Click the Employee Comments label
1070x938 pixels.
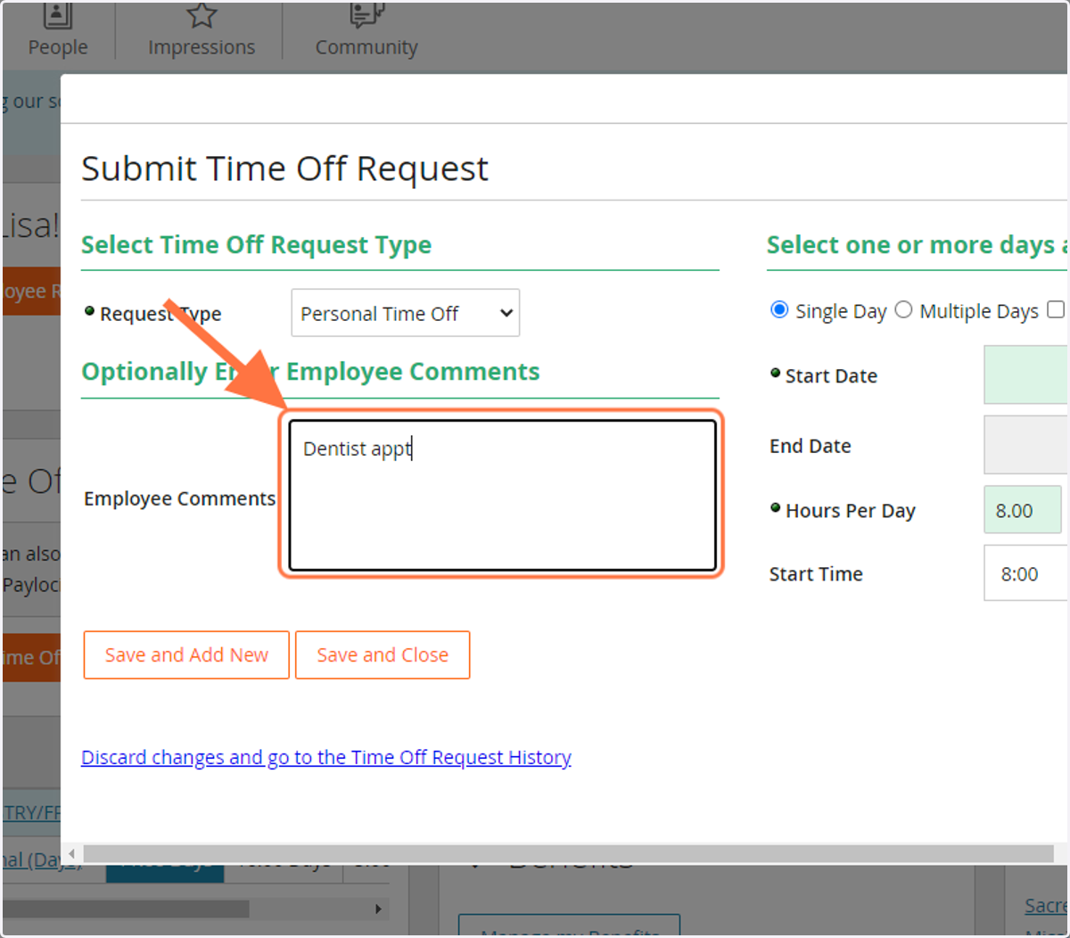tap(180, 498)
